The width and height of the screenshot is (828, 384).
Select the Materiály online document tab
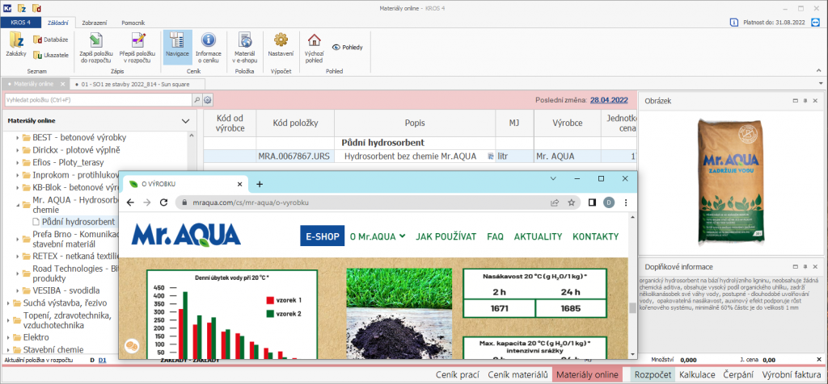[33, 84]
